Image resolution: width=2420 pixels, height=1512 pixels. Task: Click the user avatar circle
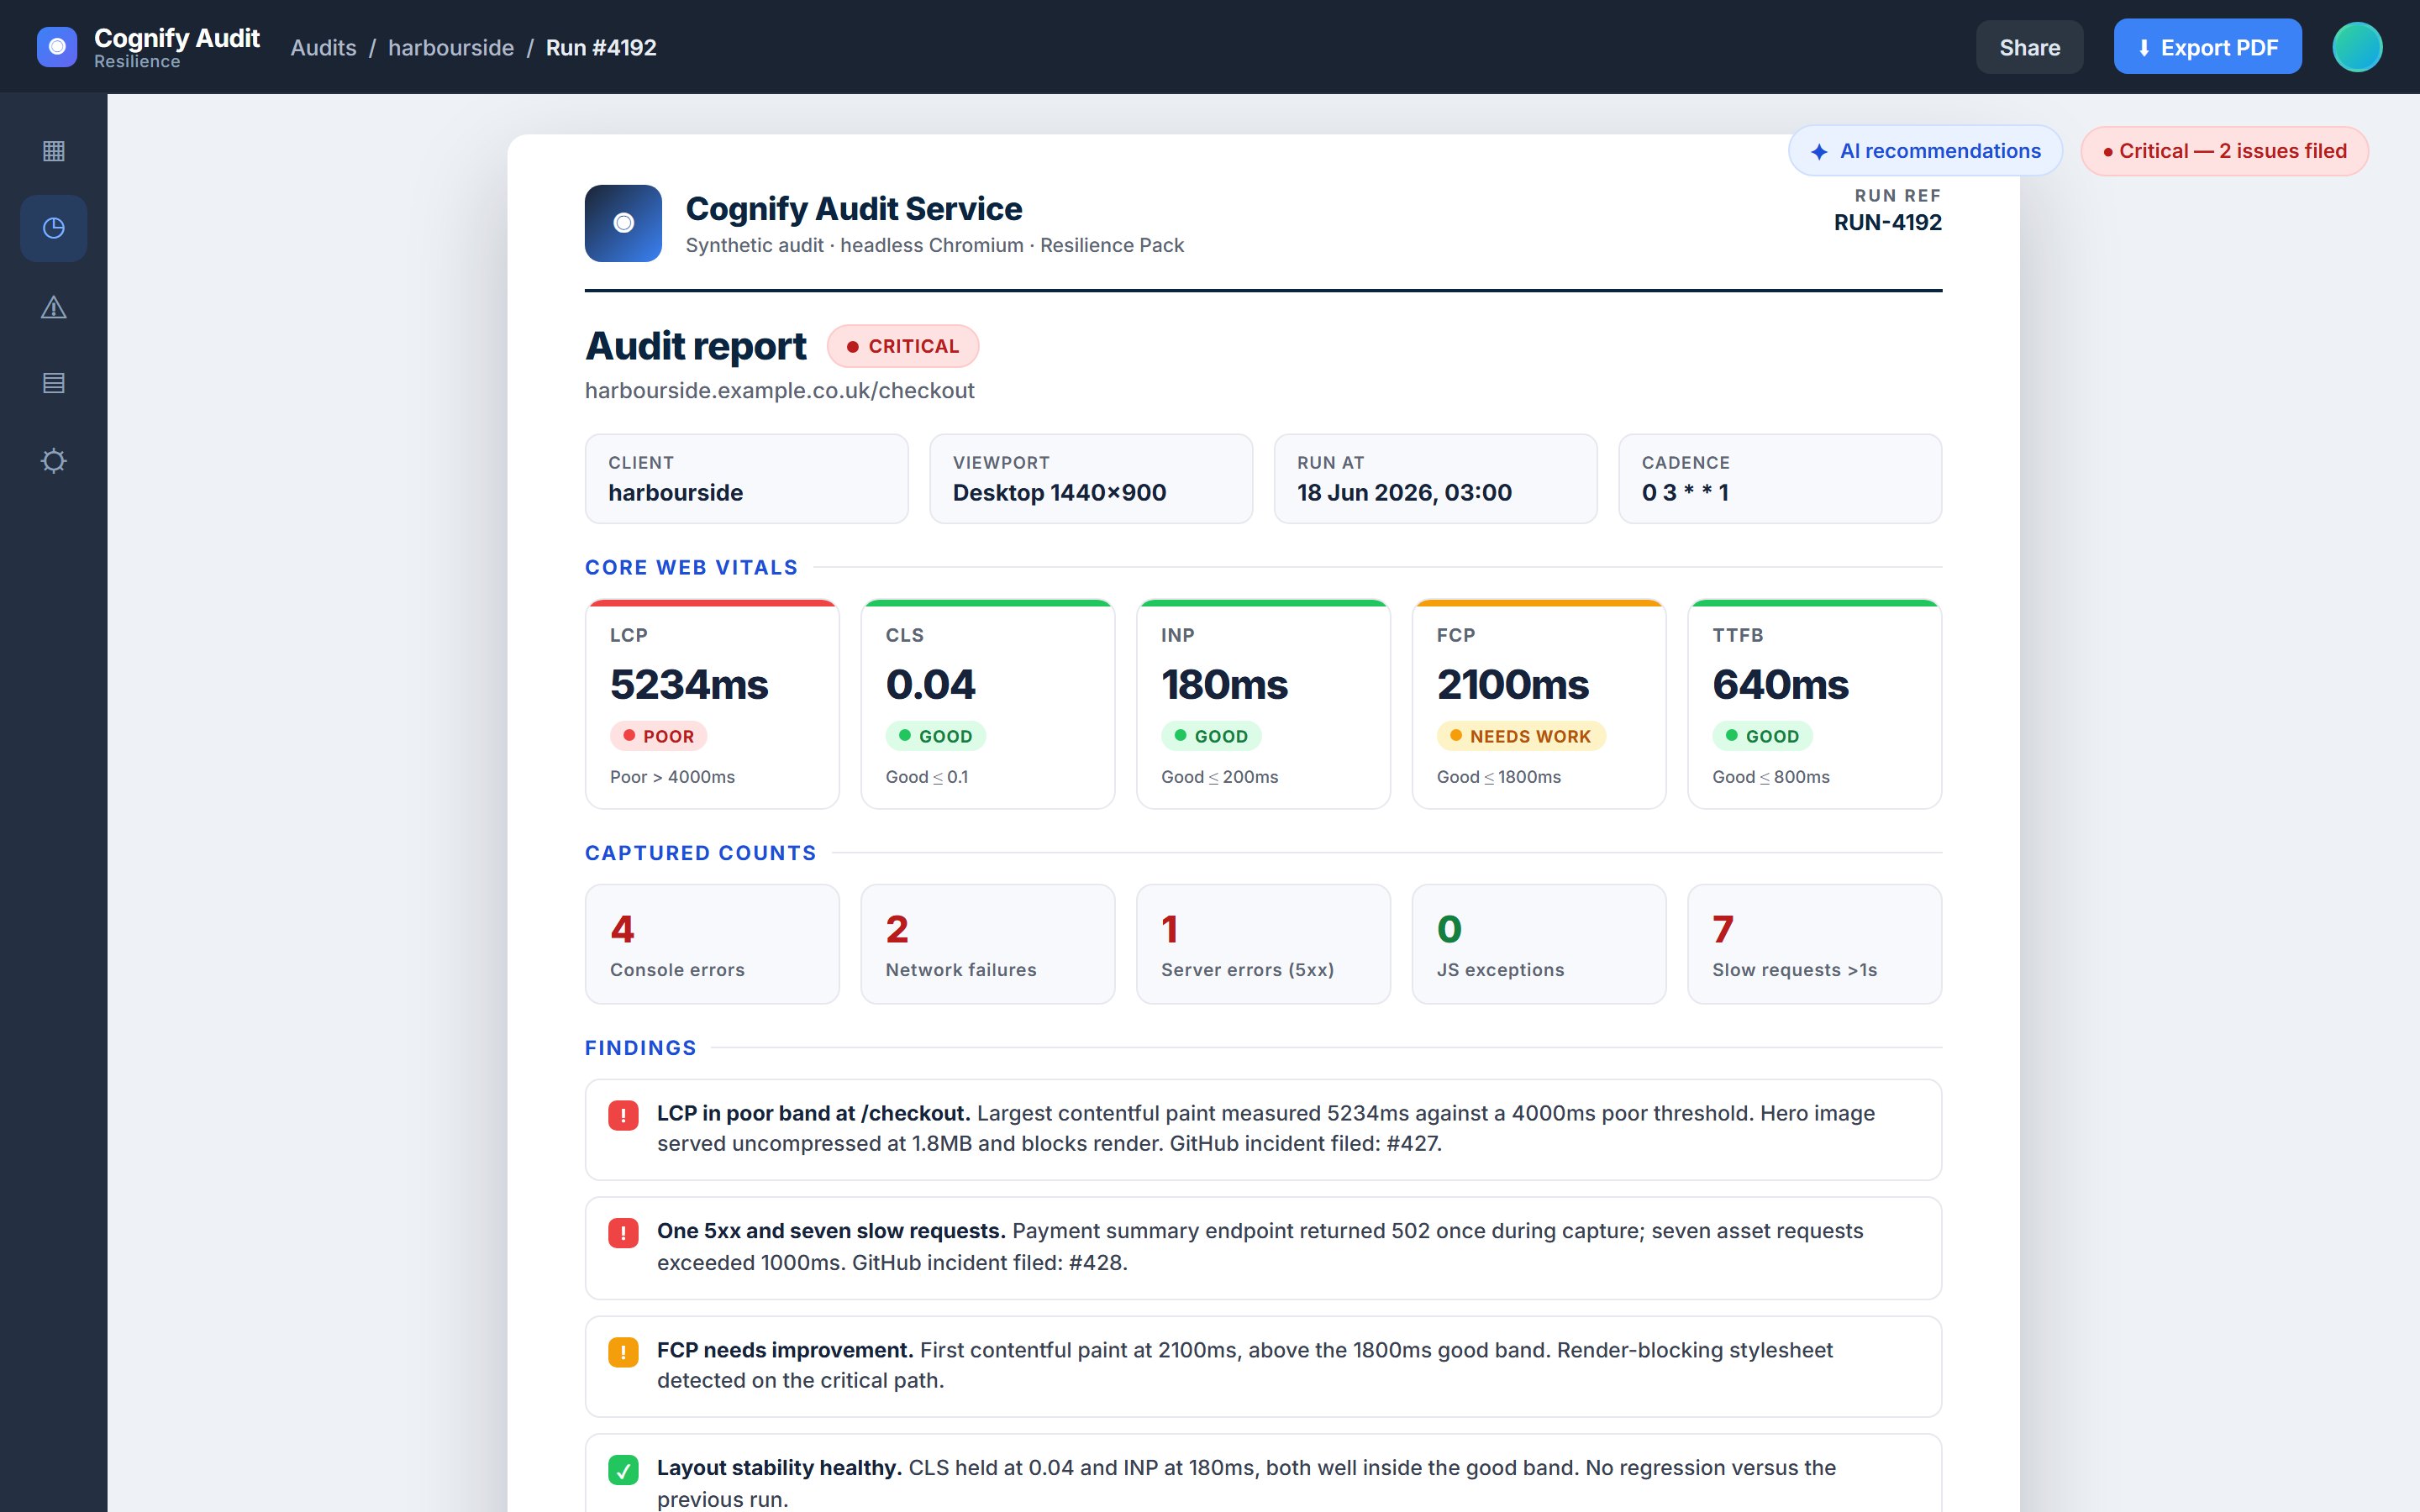2357,47
